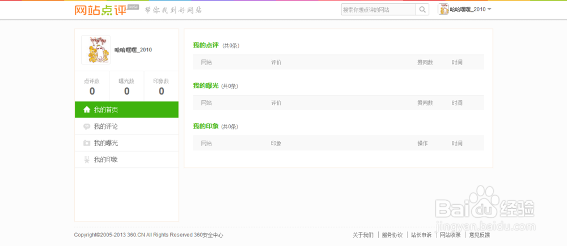Image resolution: width=567 pixels, height=246 pixels.
Task: Click the home icon next to 我的首页
Action: click(x=87, y=110)
